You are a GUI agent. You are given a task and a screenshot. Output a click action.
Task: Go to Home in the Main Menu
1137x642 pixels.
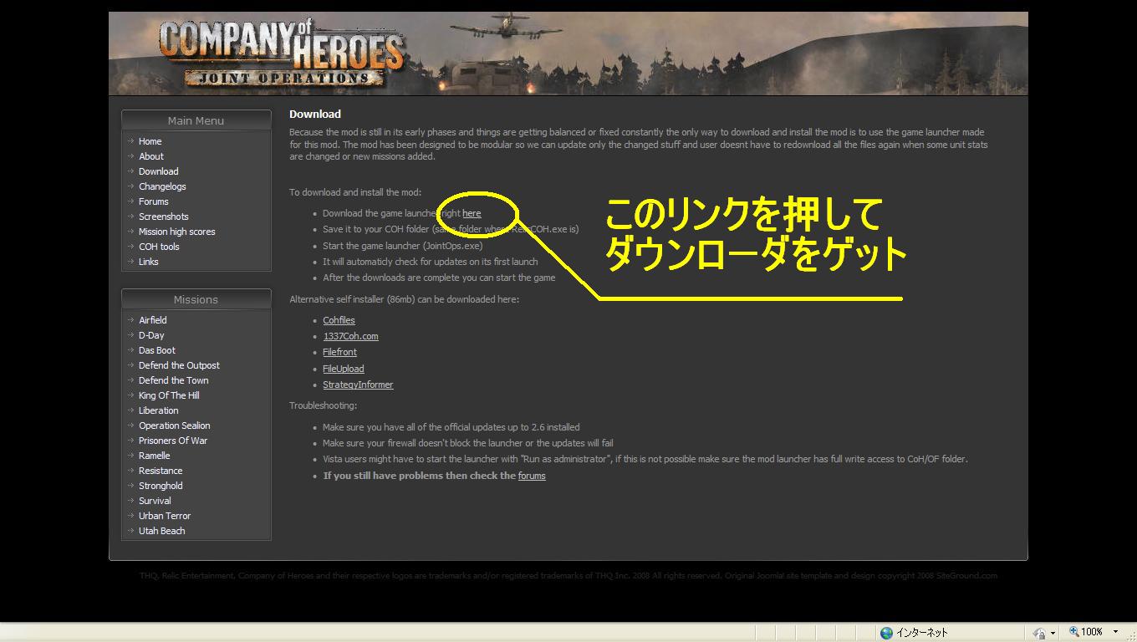point(150,141)
